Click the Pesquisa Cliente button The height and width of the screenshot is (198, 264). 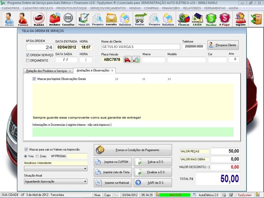click(x=223, y=45)
